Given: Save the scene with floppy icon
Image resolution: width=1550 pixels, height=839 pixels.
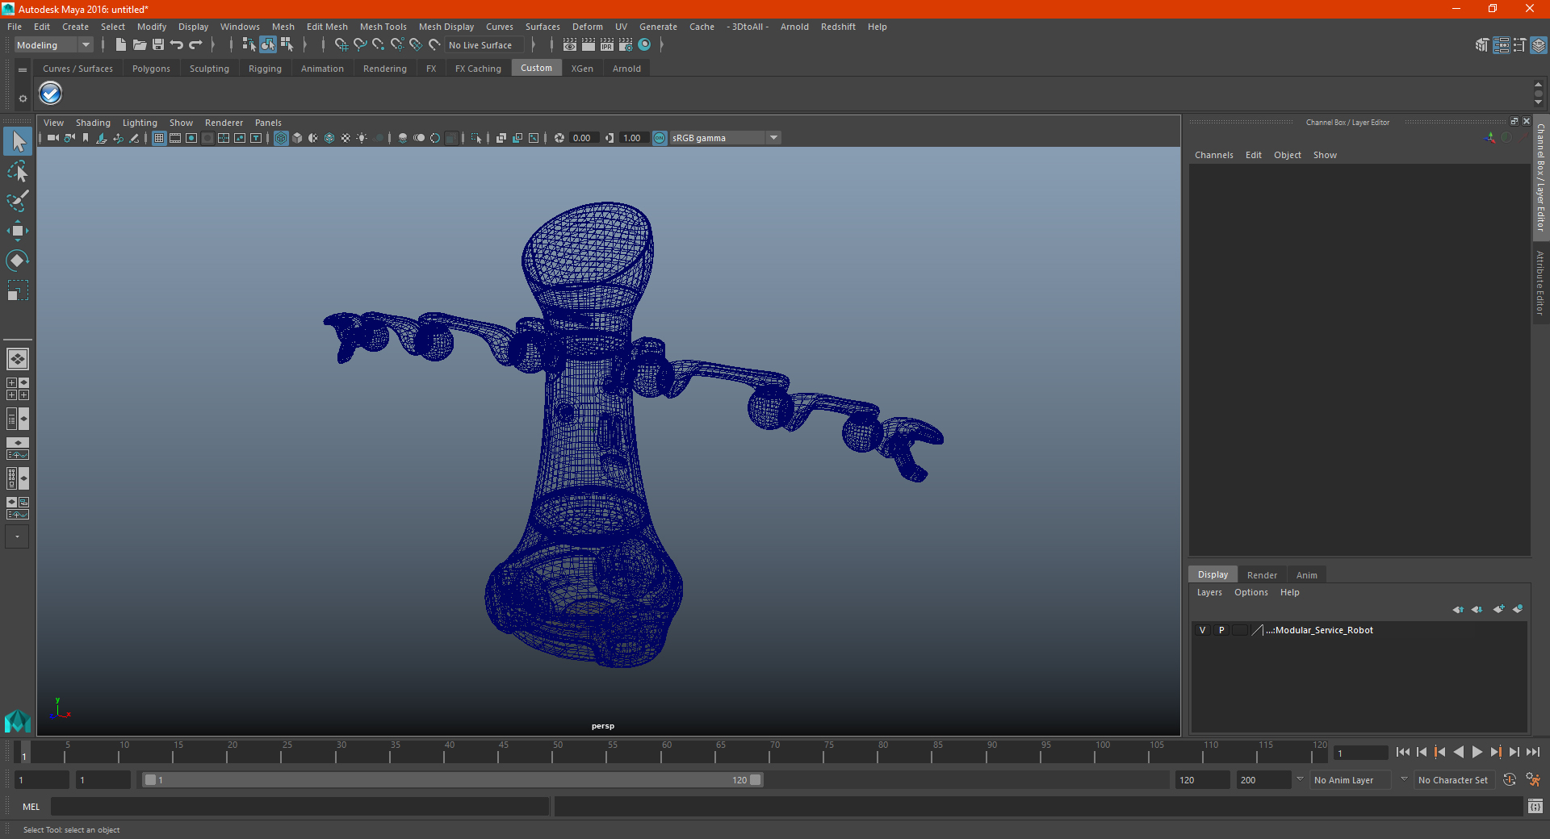Looking at the screenshot, I should tap(158, 45).
